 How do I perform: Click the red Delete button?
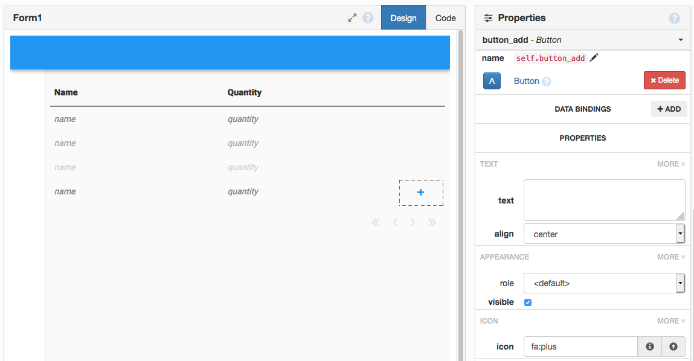(x=664, y=80)
